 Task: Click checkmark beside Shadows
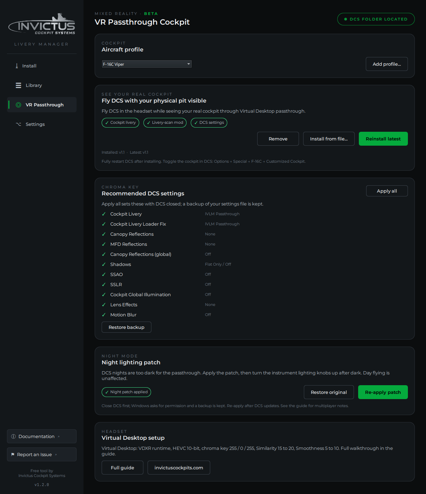click(104, 265)
